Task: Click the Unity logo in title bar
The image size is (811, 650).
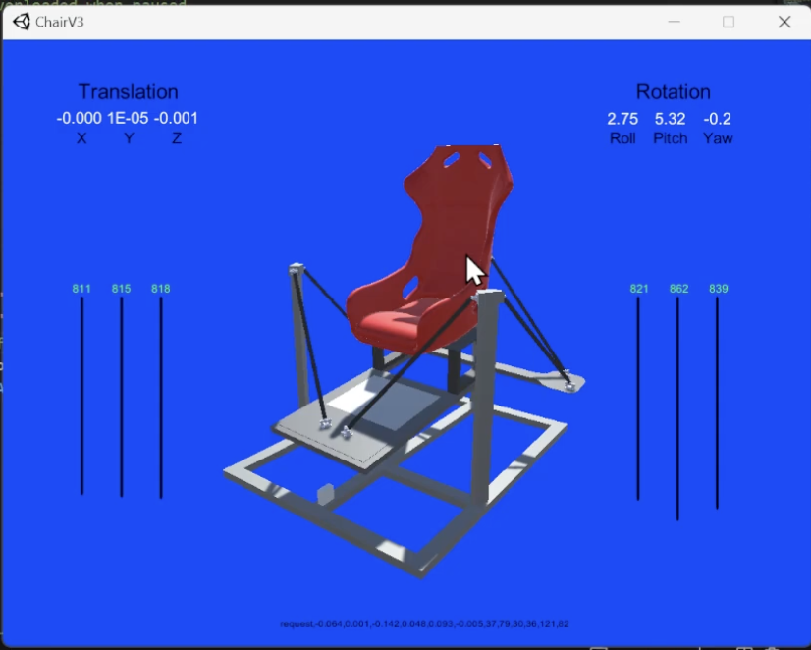Action: 22,22
